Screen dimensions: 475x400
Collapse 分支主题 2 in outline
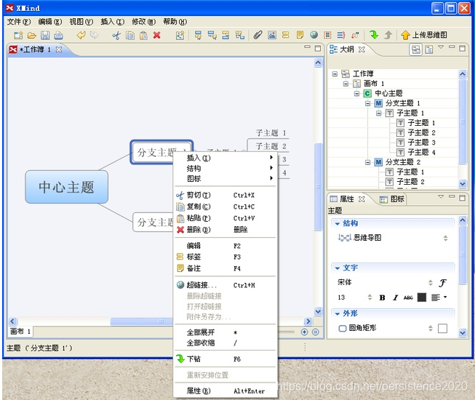coord(368,162)
